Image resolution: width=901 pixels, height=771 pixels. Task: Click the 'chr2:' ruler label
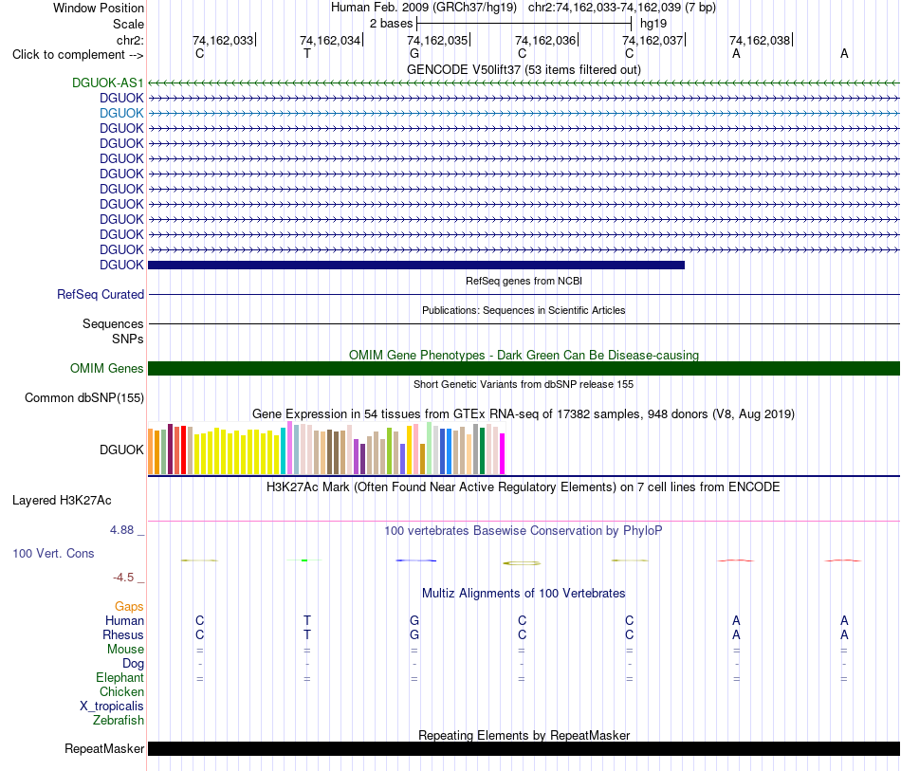point(130,40)
